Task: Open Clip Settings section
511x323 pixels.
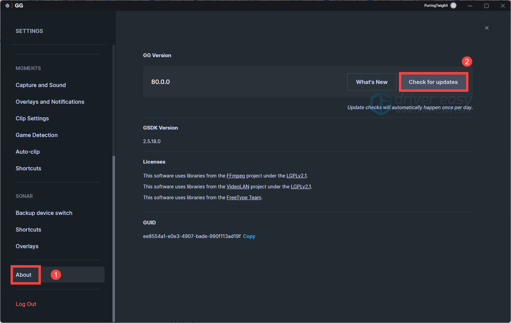Action: [x=32, y=118]
